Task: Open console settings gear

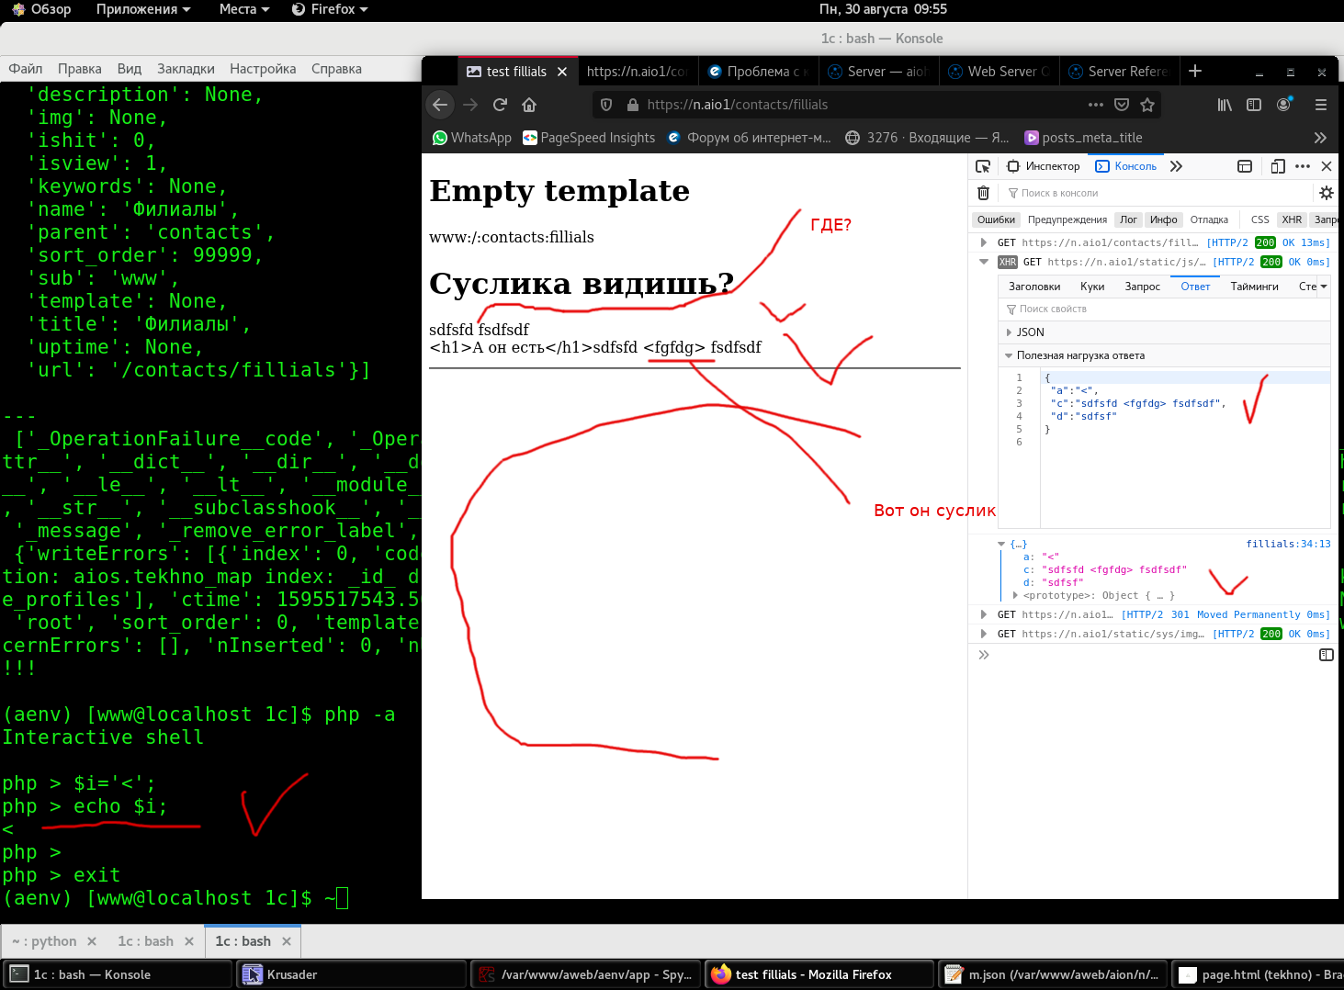Action: point(1327,193)
